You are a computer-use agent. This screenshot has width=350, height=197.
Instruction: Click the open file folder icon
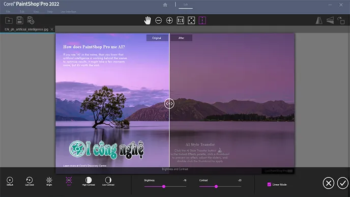[9, 20]
